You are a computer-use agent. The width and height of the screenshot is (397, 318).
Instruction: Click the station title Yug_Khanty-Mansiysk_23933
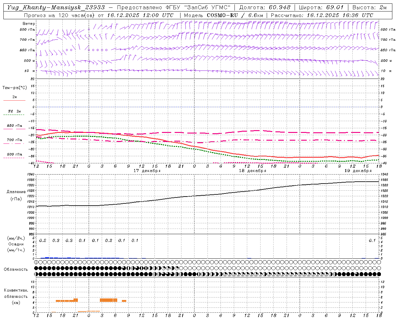click(x=56, y=7)
